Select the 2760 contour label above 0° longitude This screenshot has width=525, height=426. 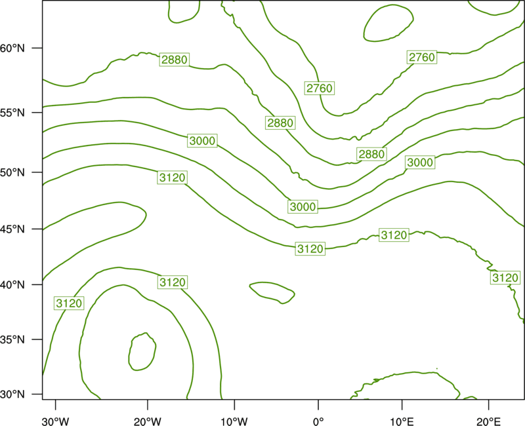320,88
